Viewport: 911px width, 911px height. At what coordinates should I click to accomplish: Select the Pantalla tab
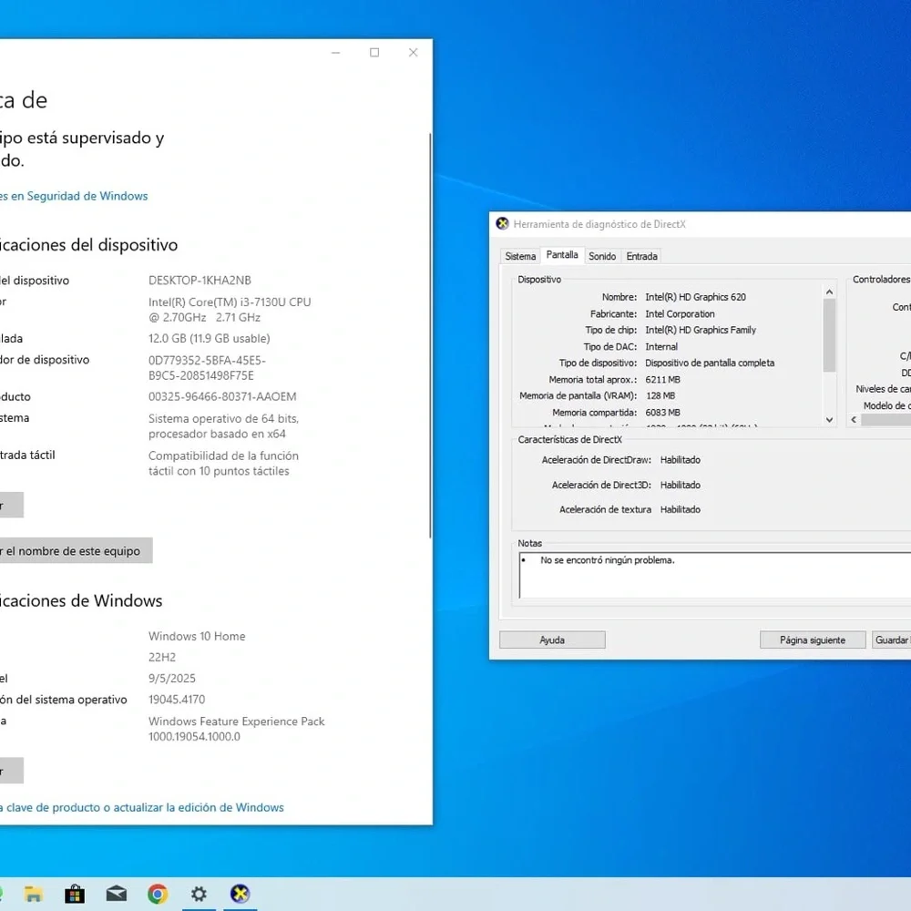click(x=562, y=255)
